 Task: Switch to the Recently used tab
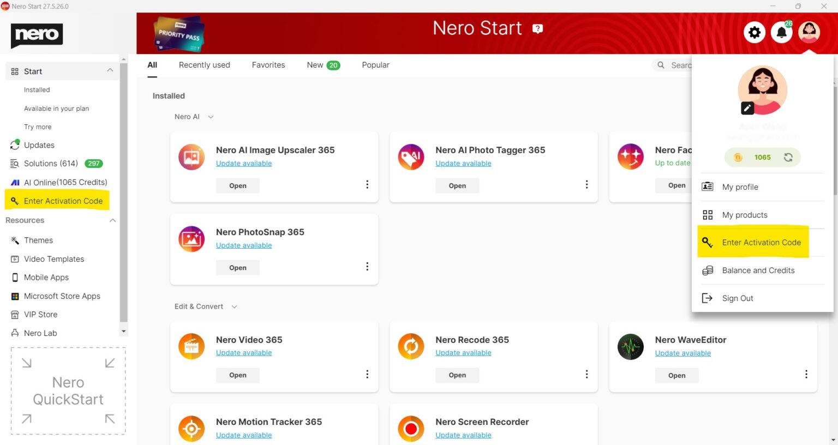click(x=204, y=64)
